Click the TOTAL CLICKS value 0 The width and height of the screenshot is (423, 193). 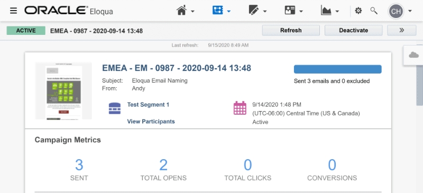click(x=247, y=164)
